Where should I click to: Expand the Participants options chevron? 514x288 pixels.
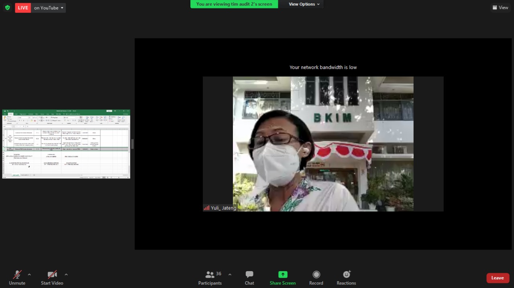tap(230, 274)
